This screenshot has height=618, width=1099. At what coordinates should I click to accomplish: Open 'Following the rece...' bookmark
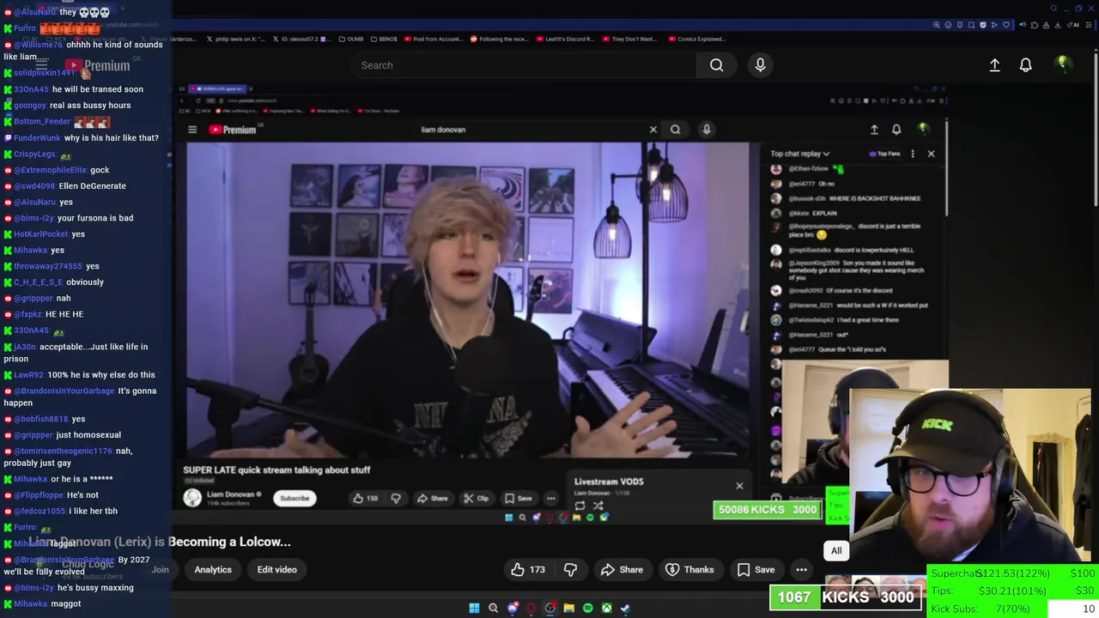click(498, 39)
